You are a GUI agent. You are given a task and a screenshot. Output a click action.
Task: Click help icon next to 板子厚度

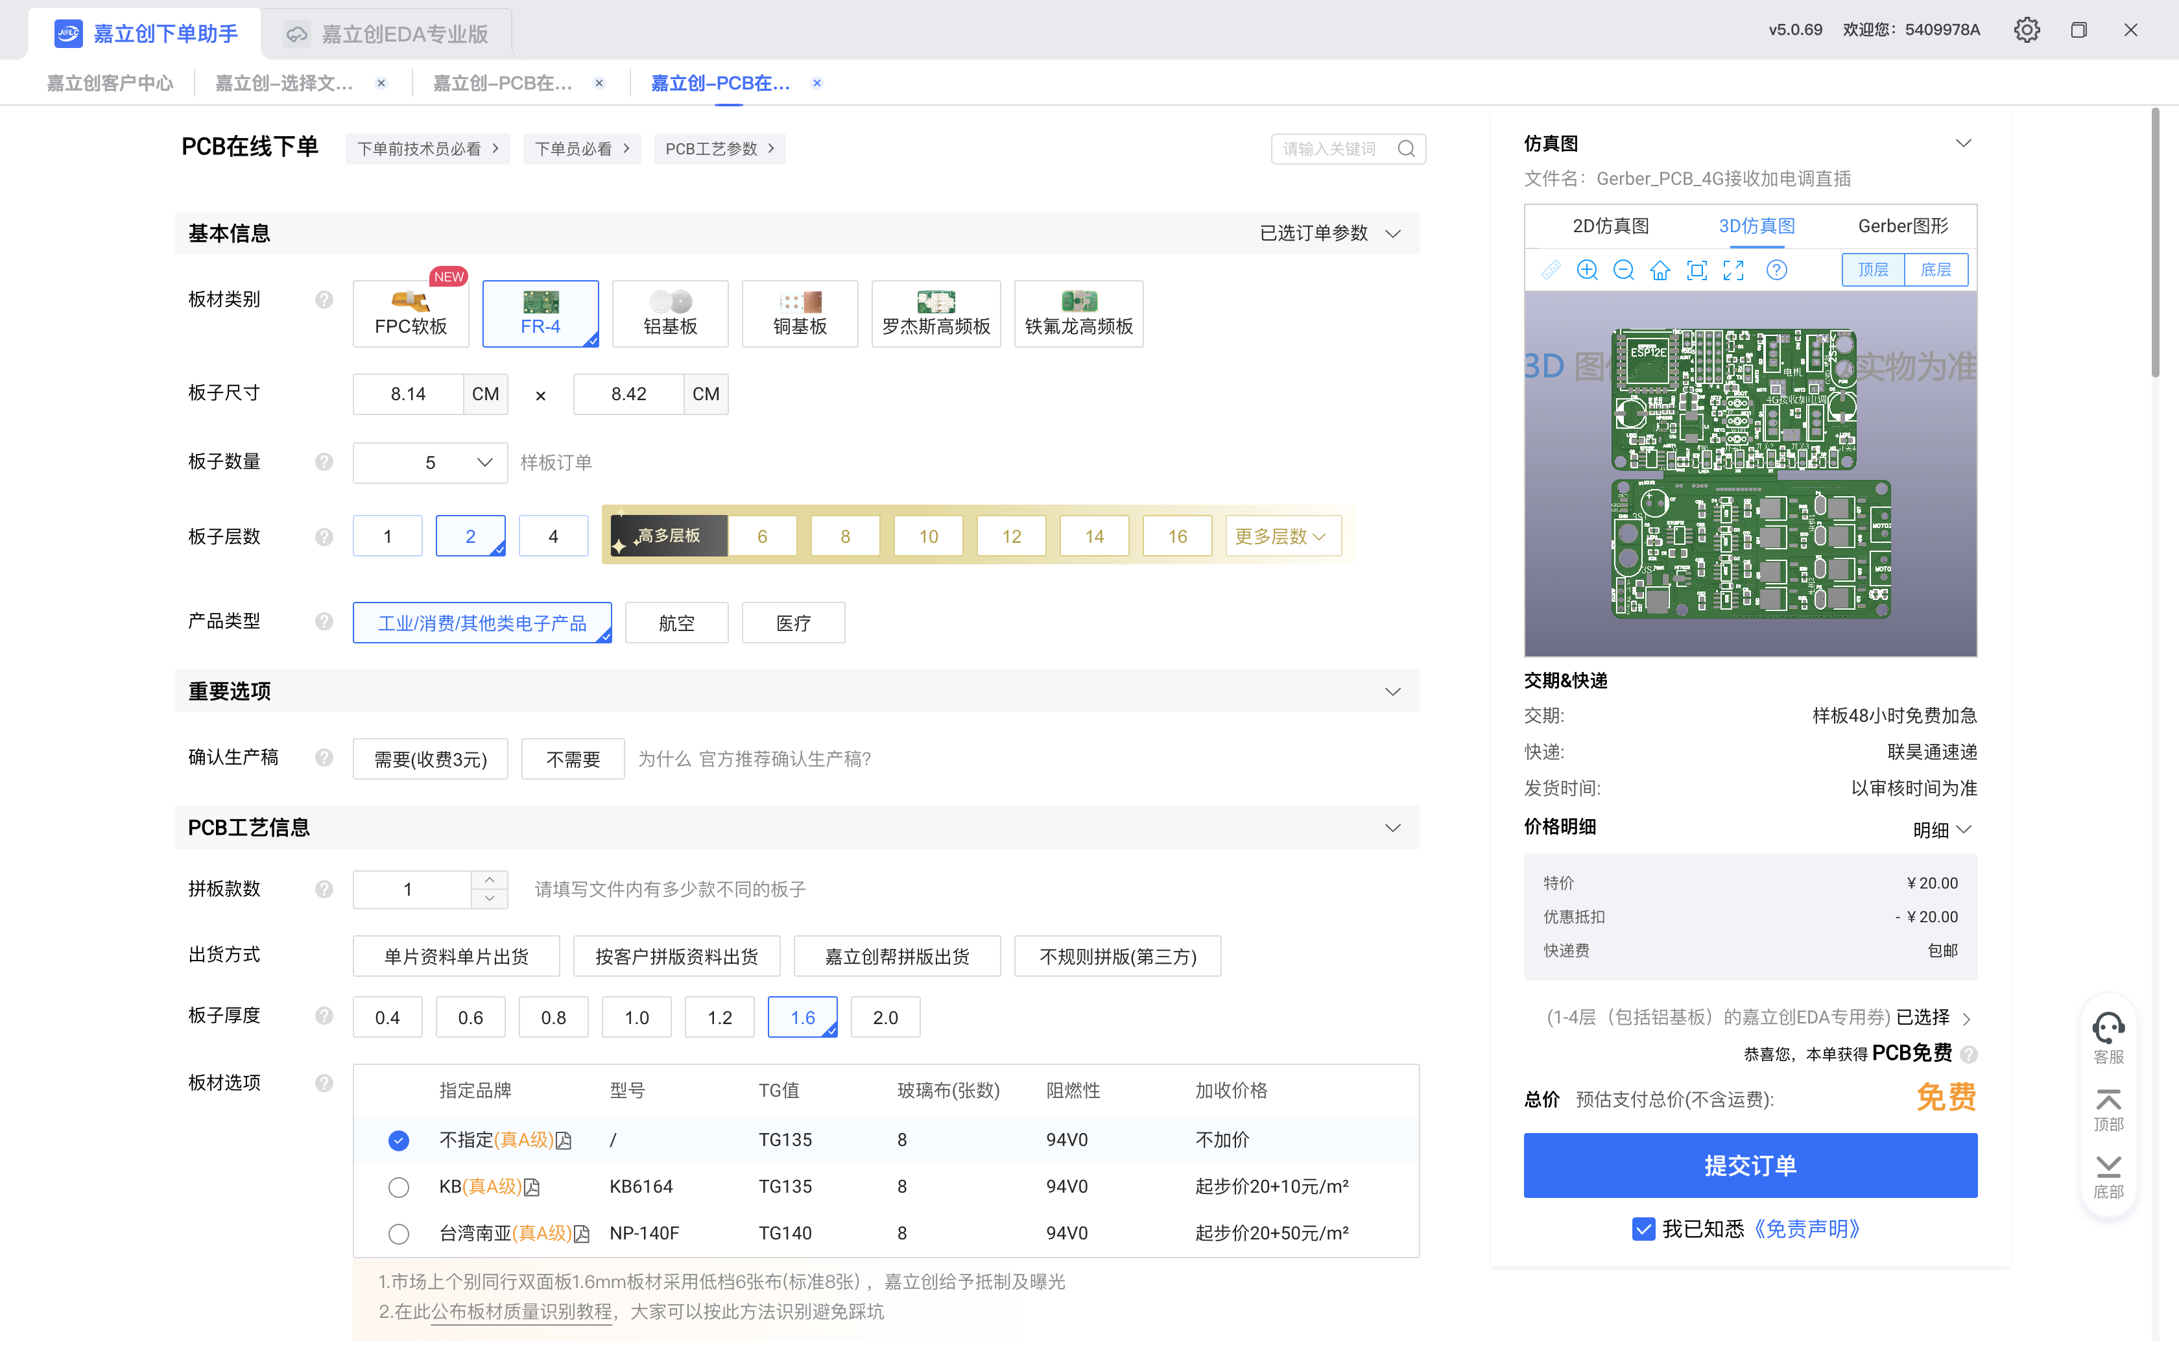(324, 1016)
